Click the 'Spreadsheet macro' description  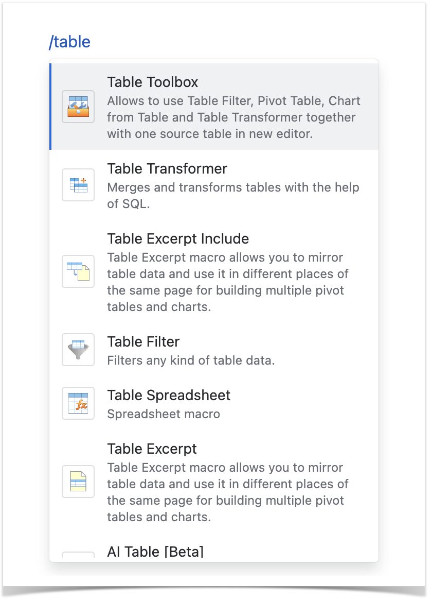point(163,414)
